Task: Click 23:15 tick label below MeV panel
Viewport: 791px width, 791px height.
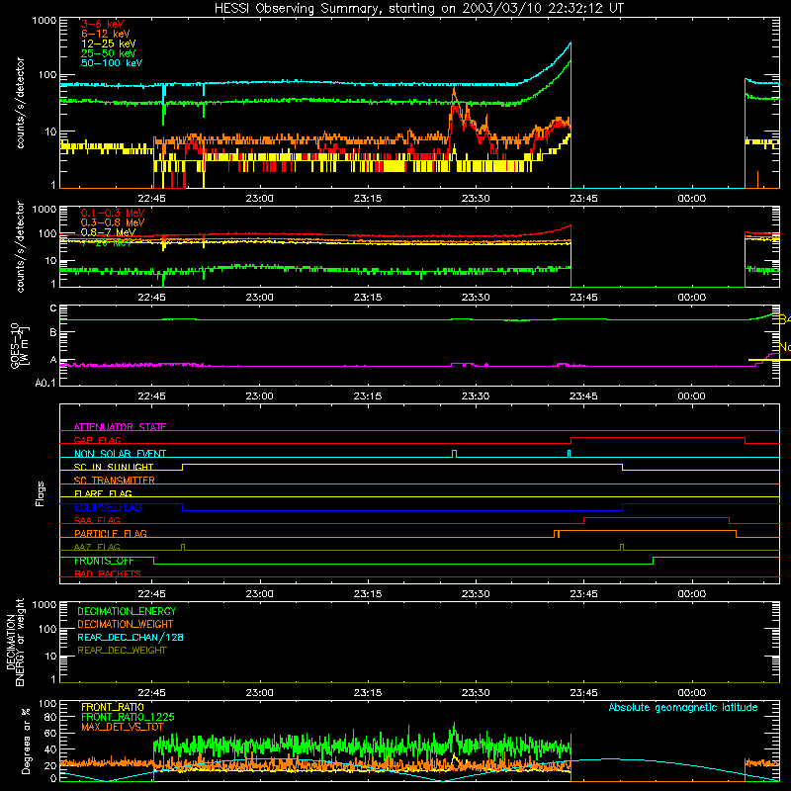Action: 368,298
